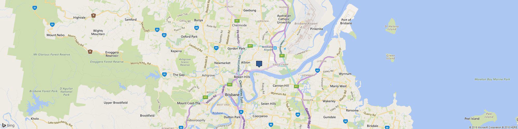Click the Moreton Bay Marine Park label
518x129 pixels.
click(492, 79)
